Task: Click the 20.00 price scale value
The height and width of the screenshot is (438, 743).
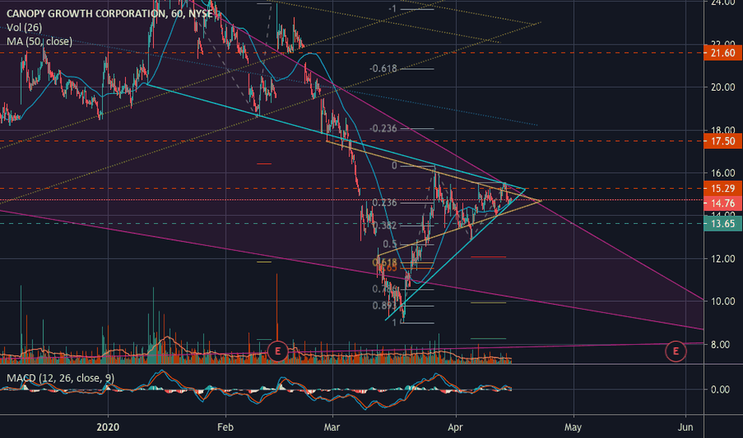Action: [723, 87]
